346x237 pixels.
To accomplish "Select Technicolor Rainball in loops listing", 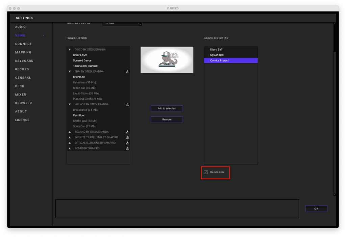I will coord(85,66).
